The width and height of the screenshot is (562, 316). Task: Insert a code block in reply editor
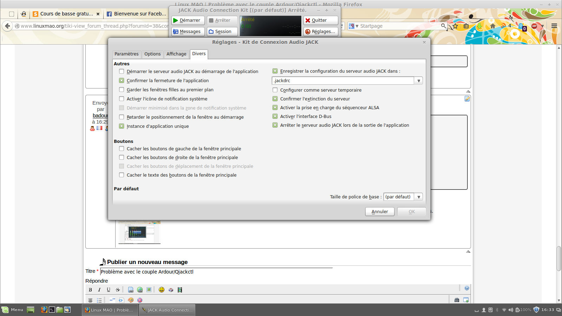(x=121, y=300)
